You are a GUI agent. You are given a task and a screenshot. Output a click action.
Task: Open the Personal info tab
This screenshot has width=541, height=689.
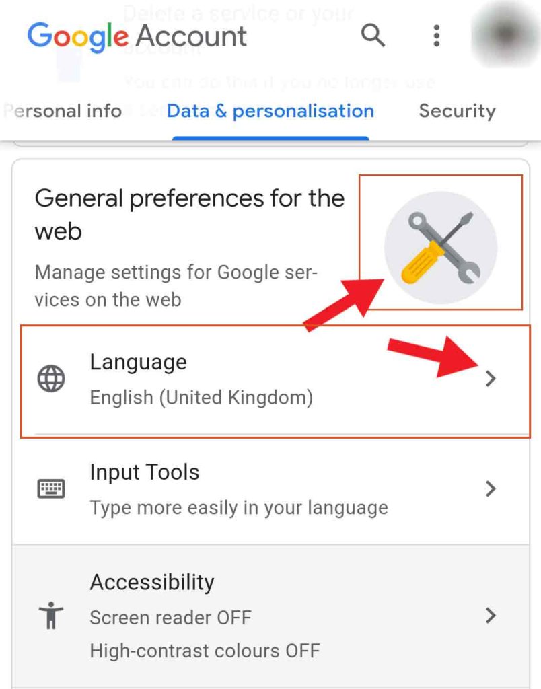pos(63,111)
